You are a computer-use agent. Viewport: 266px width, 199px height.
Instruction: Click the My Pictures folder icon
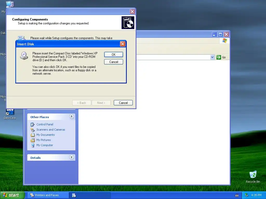[x=32, y=140]
